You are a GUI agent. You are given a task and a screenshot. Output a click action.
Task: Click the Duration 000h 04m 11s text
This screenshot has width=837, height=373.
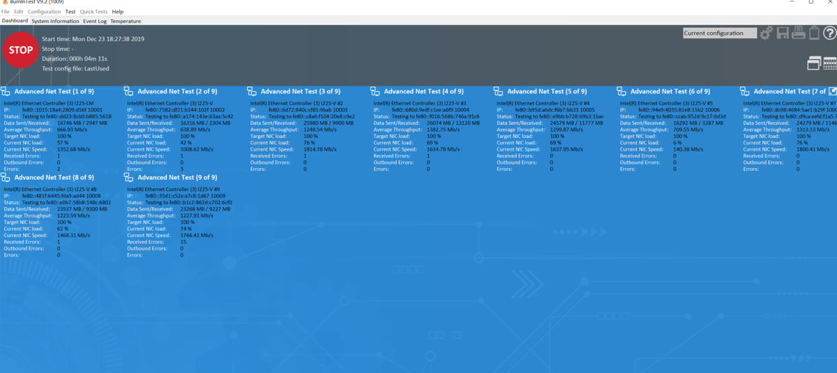click(74, 59)
